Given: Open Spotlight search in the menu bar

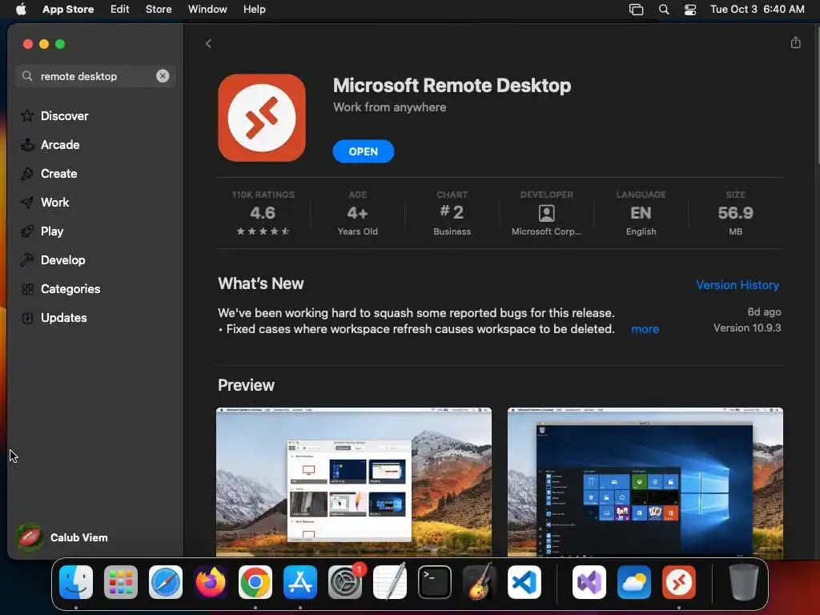Looking at the screenshot, I should [664, 10].
